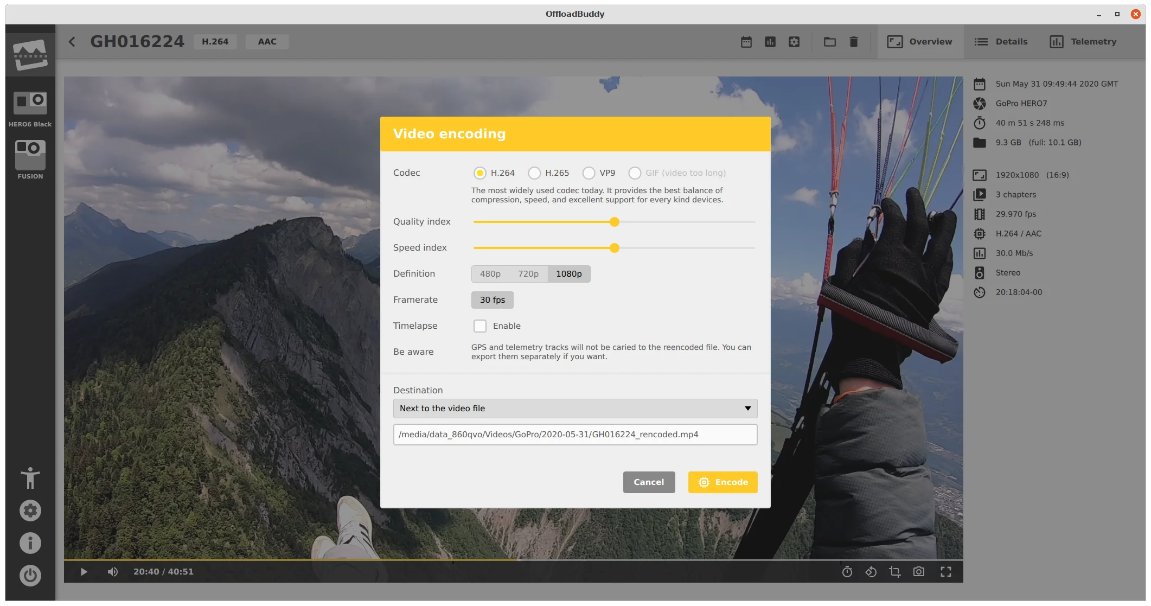Select the 30 fps framerate option

point(493,300)
